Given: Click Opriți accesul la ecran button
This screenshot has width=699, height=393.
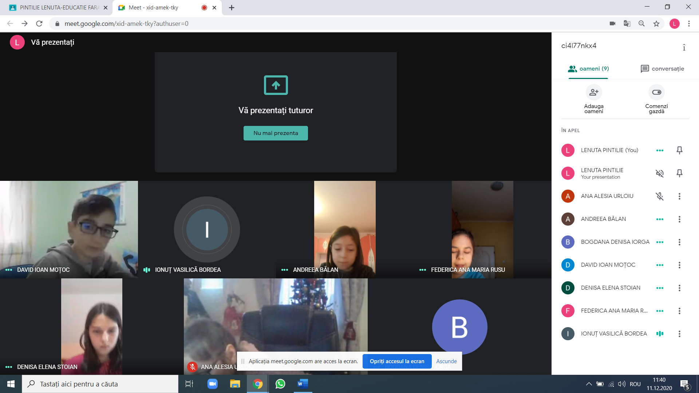Looking at the screenshot, I should 397,361.
